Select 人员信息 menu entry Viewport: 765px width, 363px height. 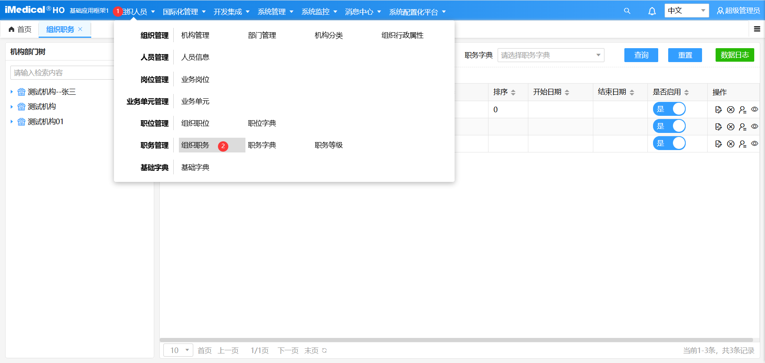195,57
